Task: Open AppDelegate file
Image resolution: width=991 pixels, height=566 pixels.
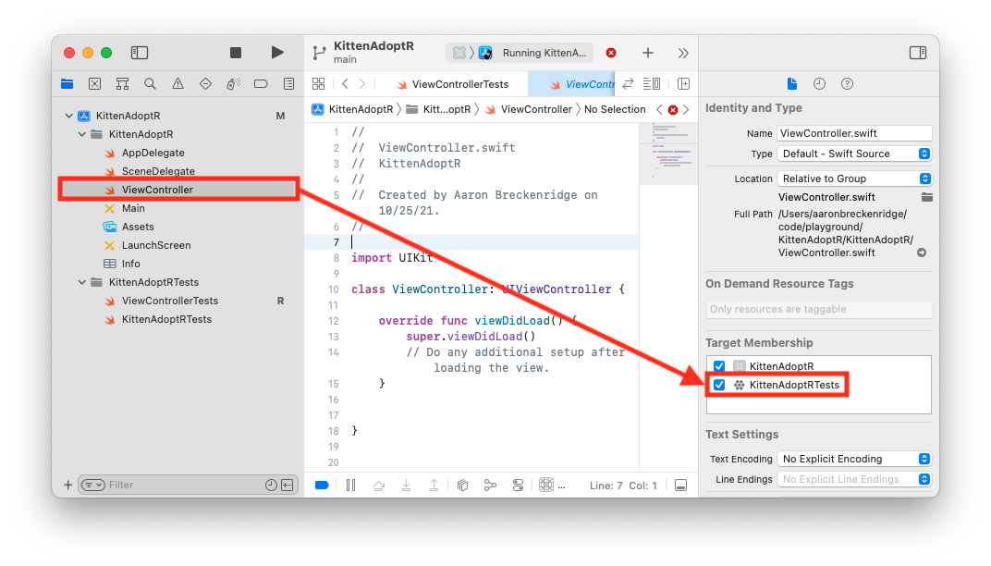Action: (153, 153)
